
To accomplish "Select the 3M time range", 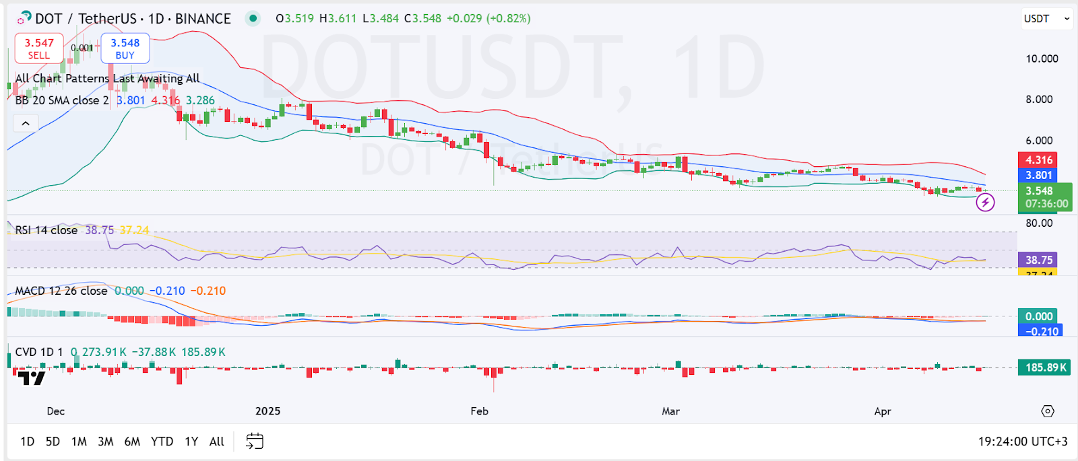I will [x=105, y=441].
